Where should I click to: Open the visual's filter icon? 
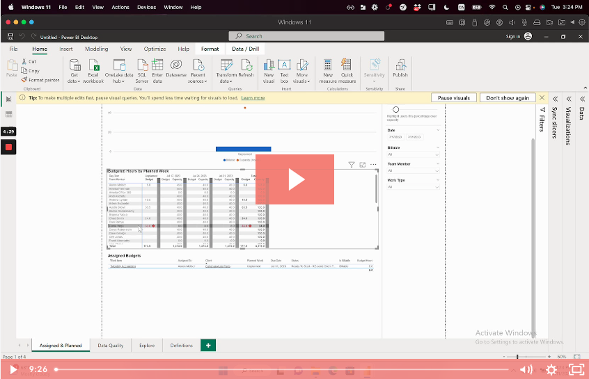(x=351, y=165)
